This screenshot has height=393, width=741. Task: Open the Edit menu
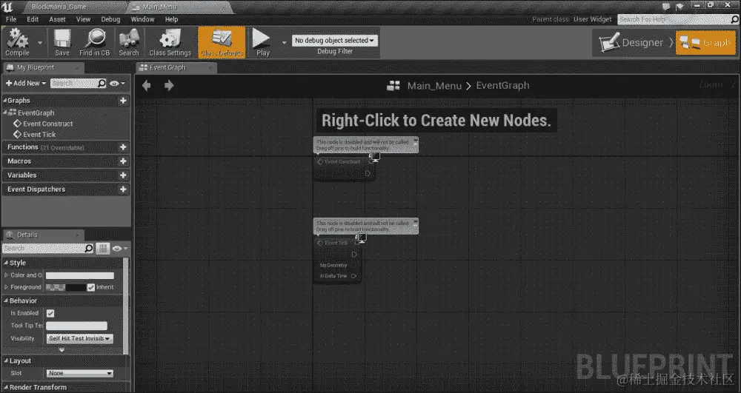pyautogui.click(x=33, y=19)
